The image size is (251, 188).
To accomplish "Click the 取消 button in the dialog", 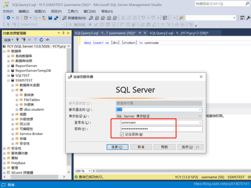I will [141, 147].
